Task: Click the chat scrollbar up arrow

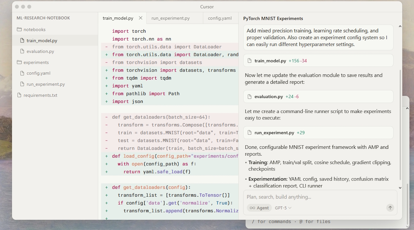Action: 400,27
